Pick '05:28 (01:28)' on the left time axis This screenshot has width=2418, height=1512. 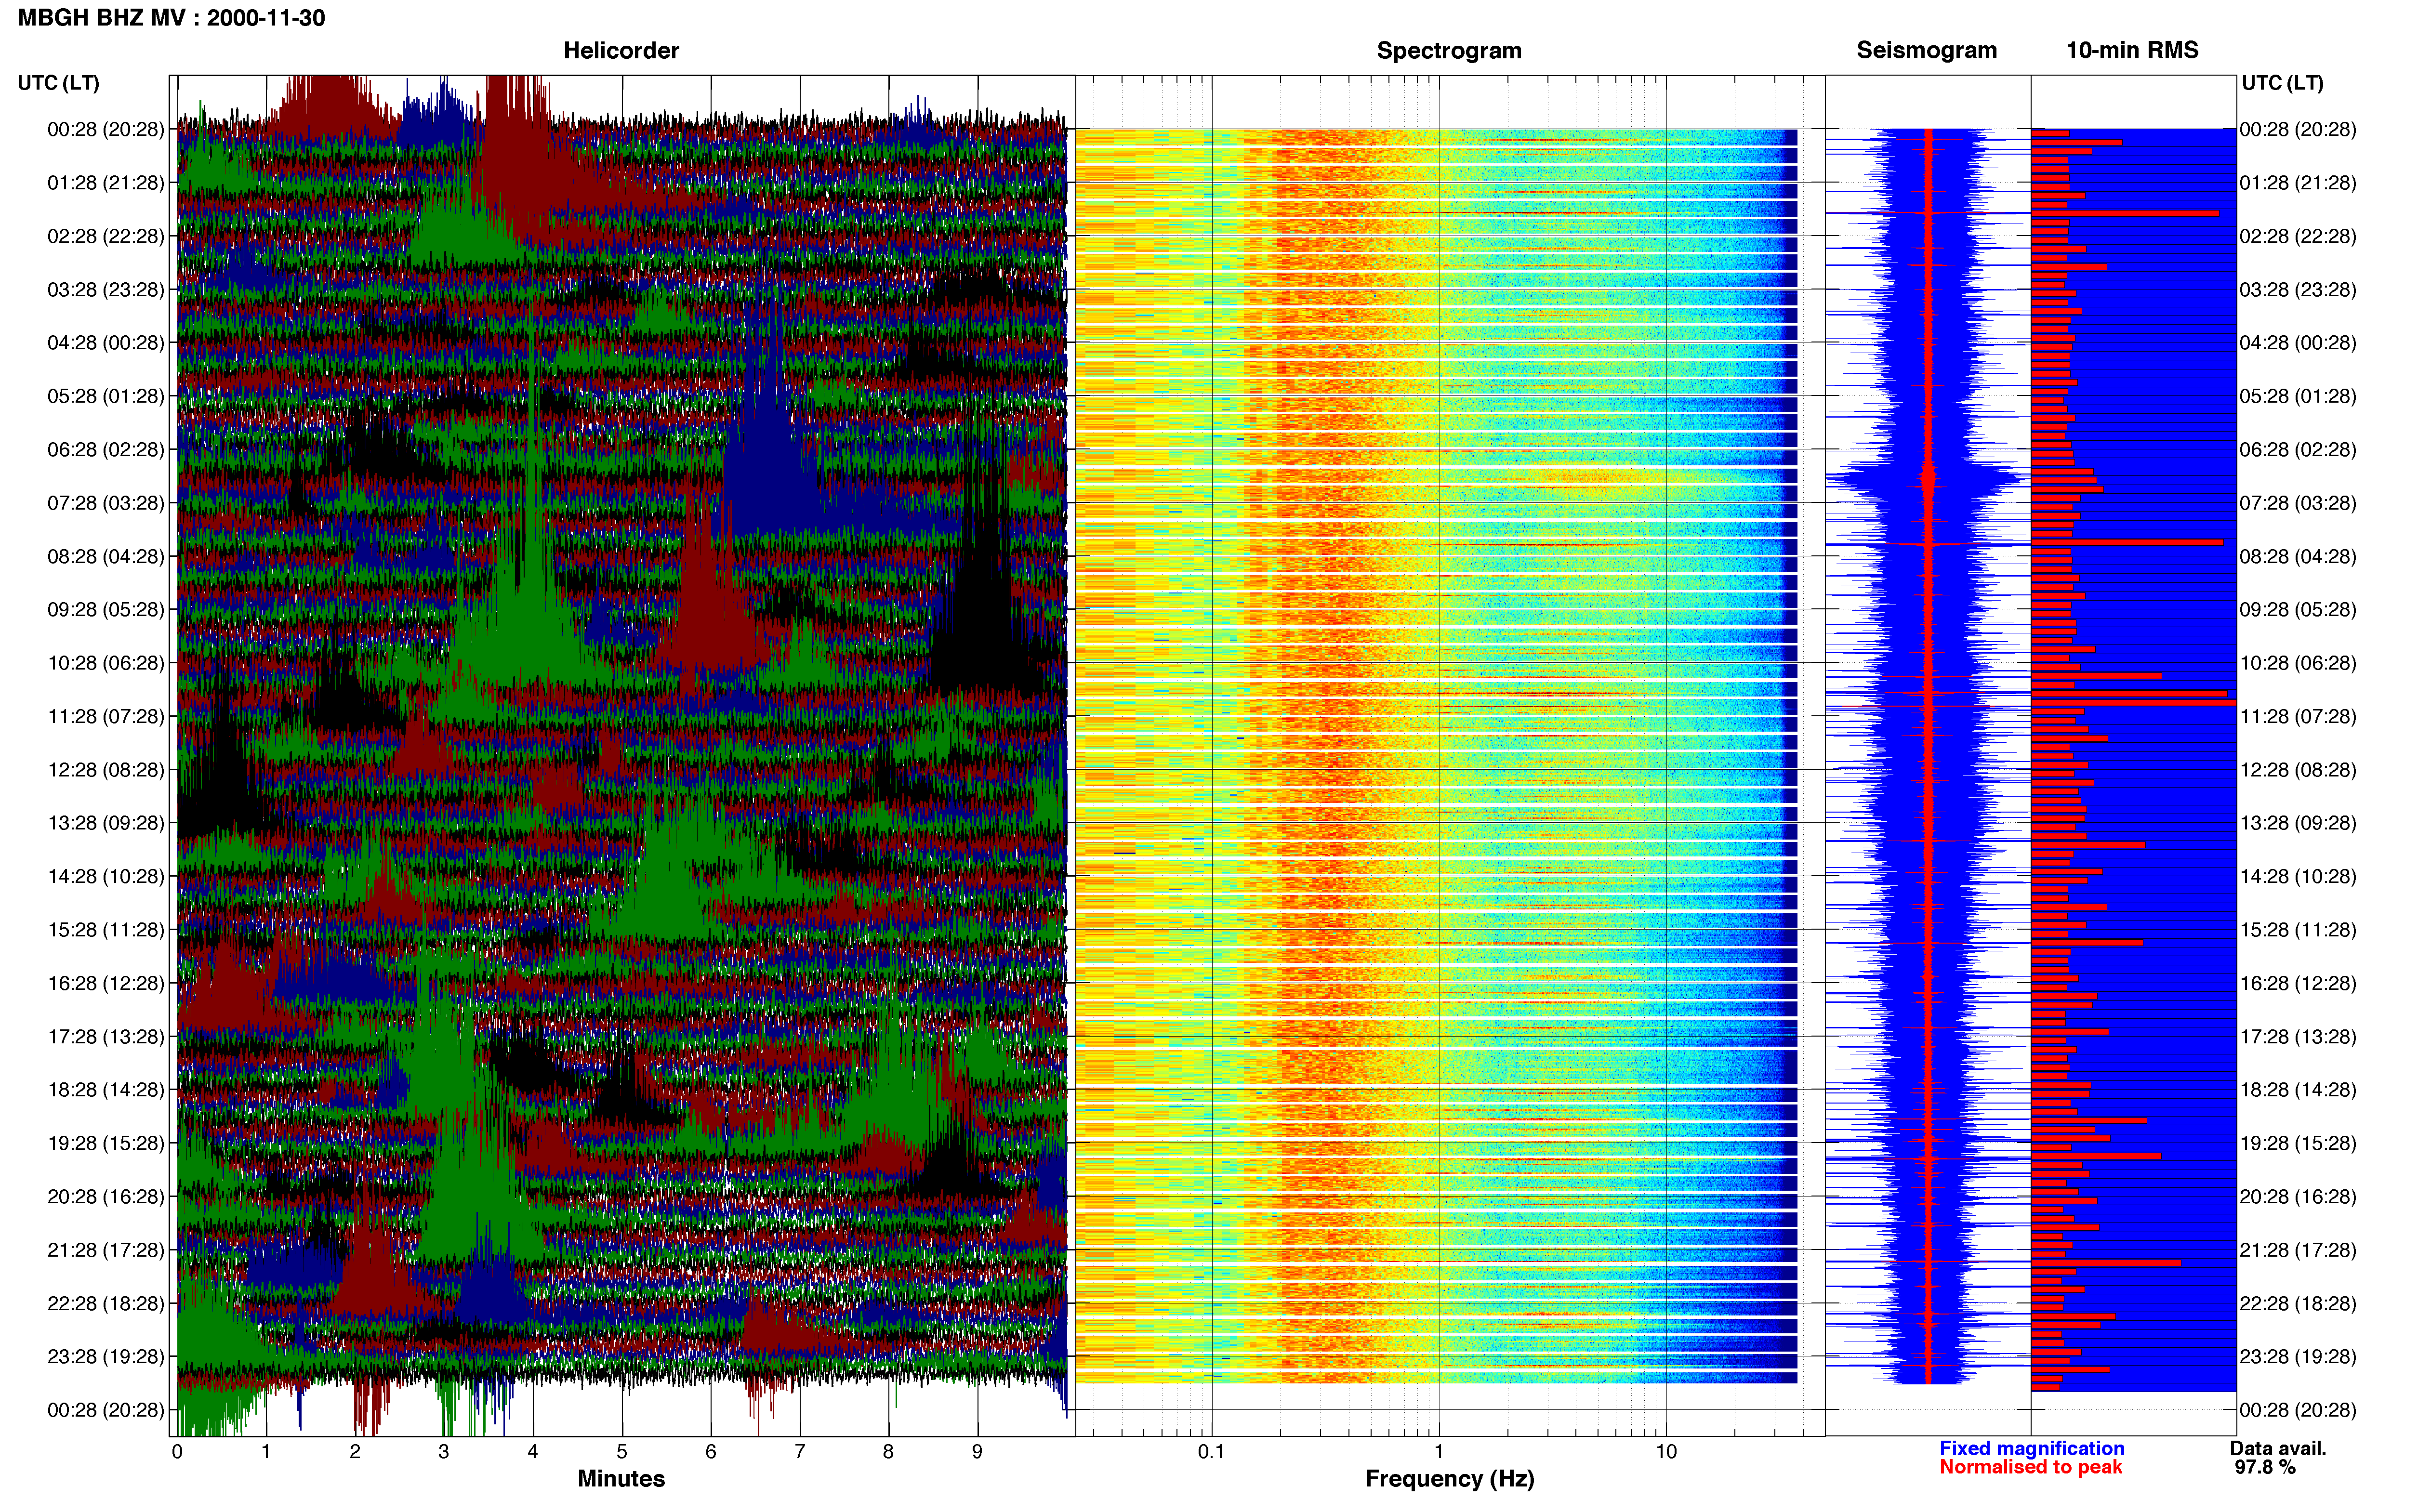pyautogui.click(x=106, y=396)
